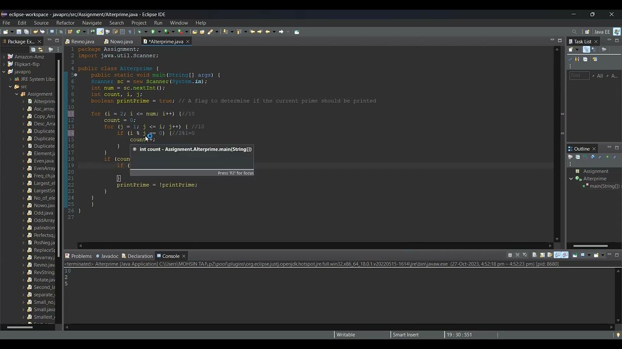Click Remove All Terminated Launches in Console
622x349 pixels.
tap(524, 255)
